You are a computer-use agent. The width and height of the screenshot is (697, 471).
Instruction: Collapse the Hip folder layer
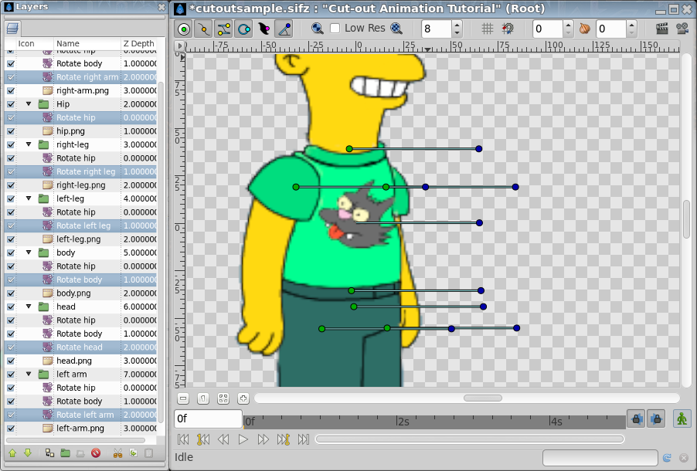point(29,104)
